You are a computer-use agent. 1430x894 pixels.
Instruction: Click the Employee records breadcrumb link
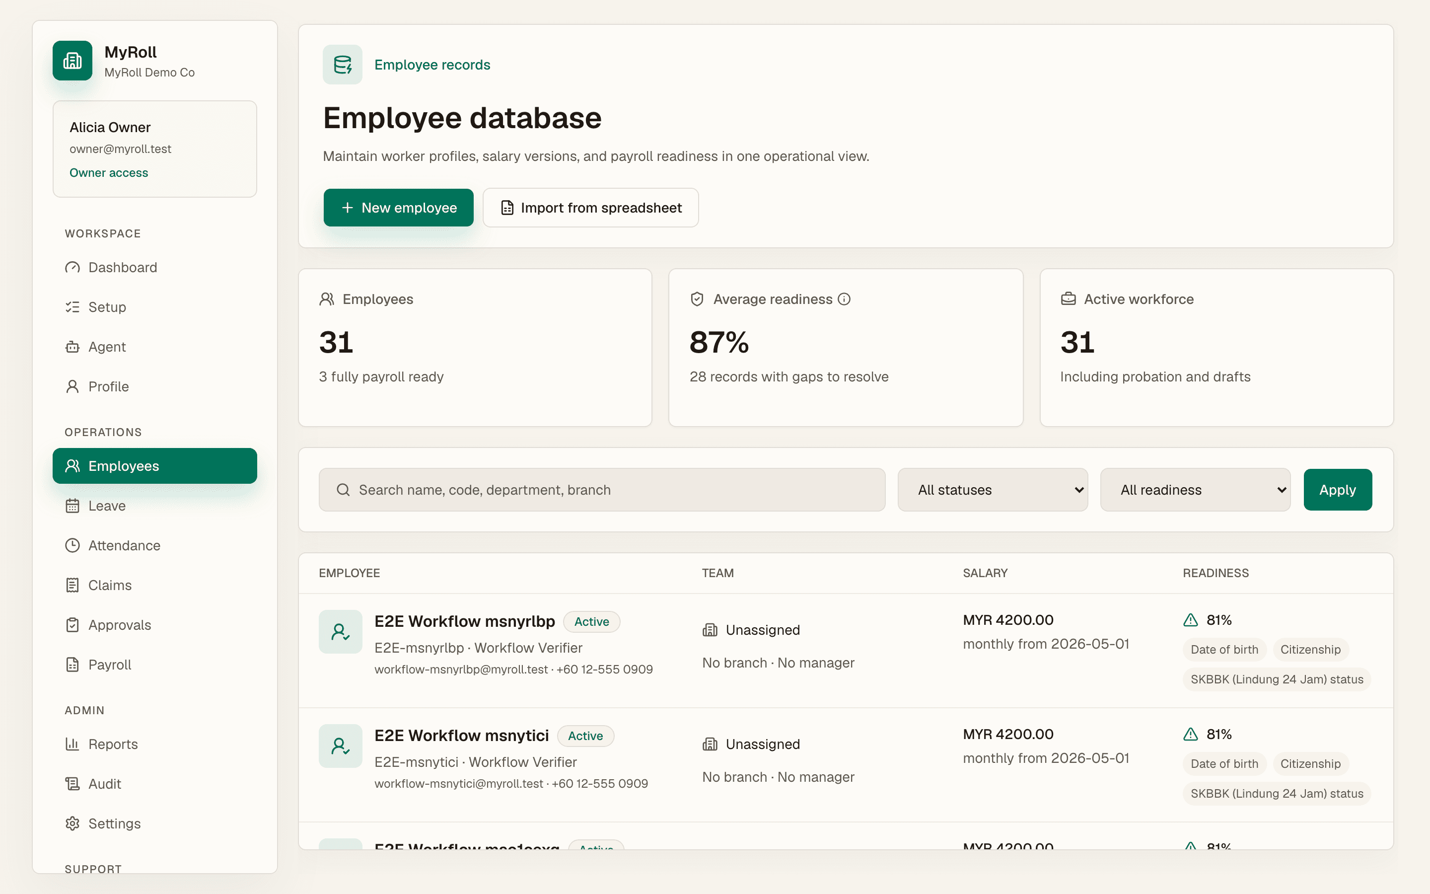pyautogui.click(x=432, y=65)
